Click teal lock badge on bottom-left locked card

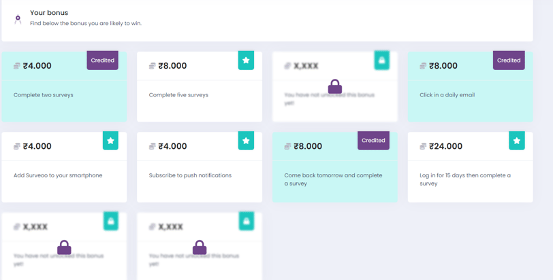click(x=111, y=221)
